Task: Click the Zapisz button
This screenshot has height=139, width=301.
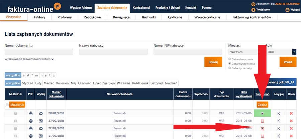Action: 262,105
